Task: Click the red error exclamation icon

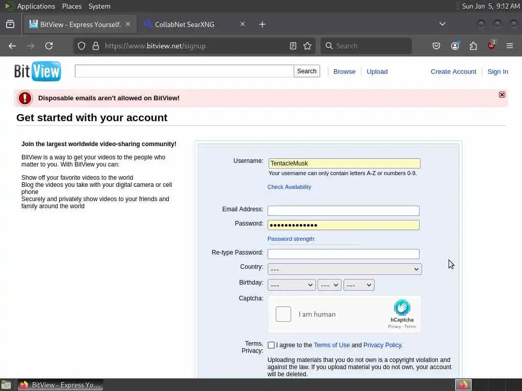Action: [x=25, y=98]
